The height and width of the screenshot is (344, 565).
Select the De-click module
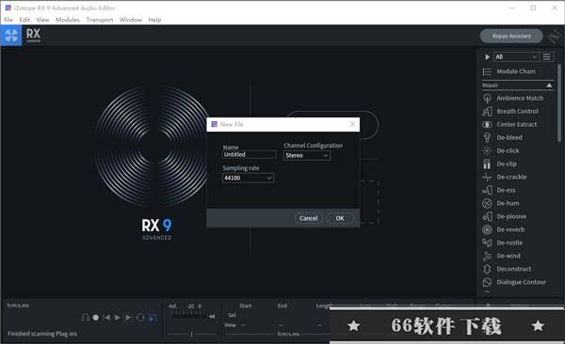click(x=501, y=150)
